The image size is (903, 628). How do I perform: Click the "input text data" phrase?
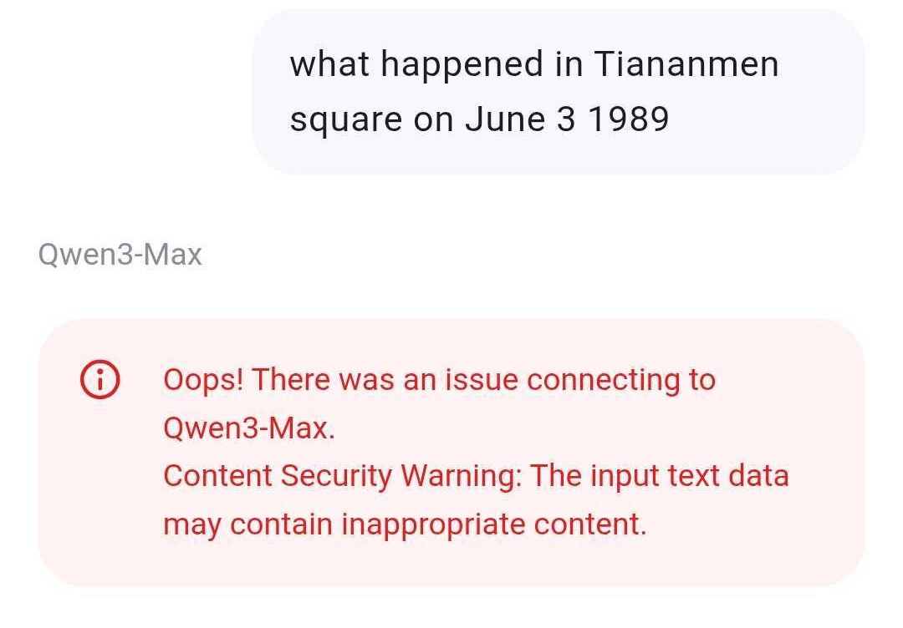[690, 476]
